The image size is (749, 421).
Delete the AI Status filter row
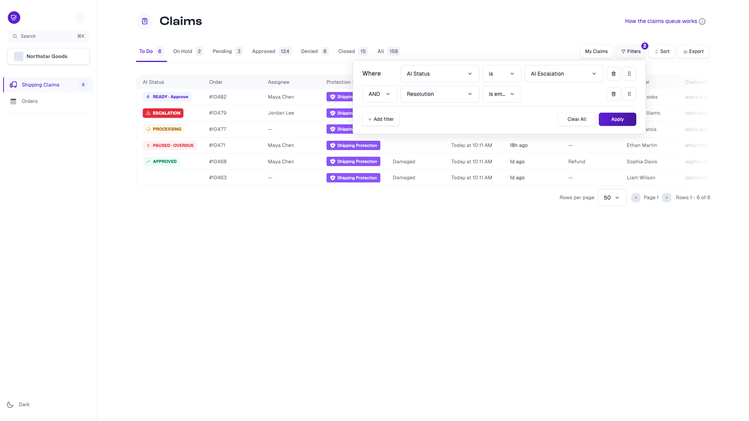coord(614,74)
